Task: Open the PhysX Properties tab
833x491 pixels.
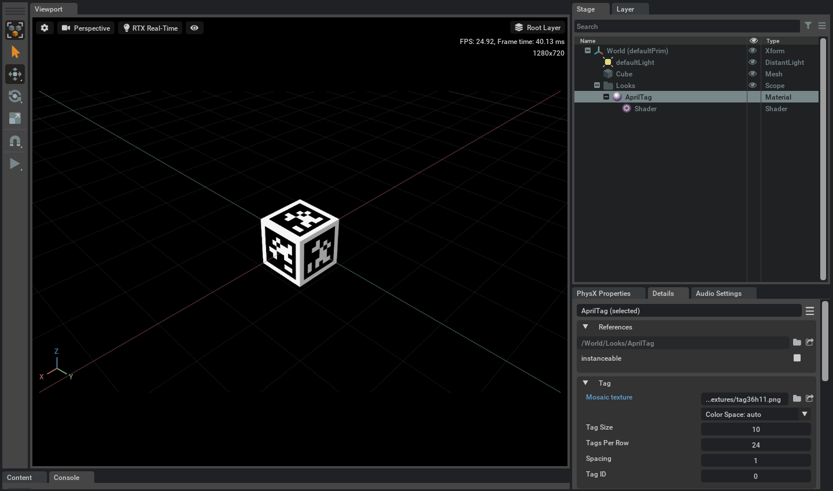Action: click(603, 294)
